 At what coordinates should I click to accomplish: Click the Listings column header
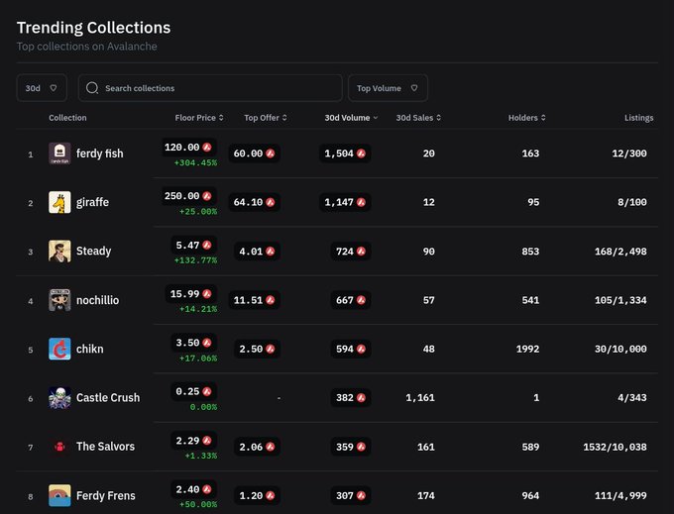pos(638,118)
